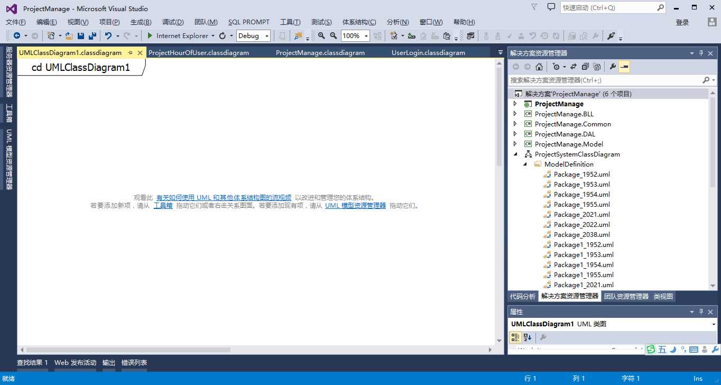Start debugging with the green play arrow

coord(150,35)
